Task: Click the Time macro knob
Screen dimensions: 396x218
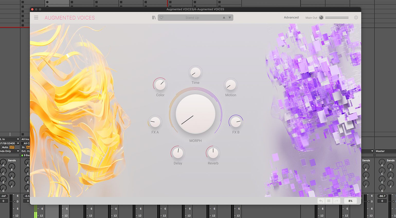Action: (x=195, y=73)
